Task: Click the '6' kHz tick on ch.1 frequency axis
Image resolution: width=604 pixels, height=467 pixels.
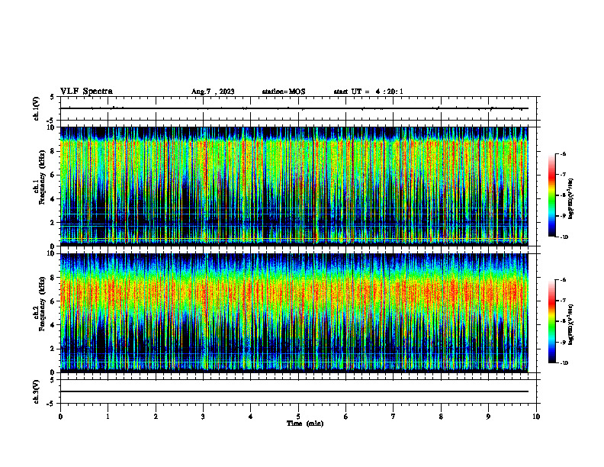Action: click(x=53, y=175)
